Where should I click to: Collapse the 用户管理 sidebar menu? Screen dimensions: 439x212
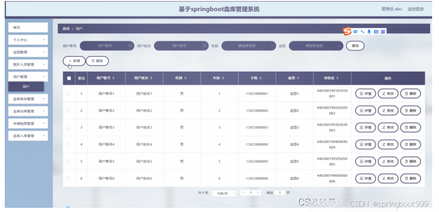click(28, 77)
